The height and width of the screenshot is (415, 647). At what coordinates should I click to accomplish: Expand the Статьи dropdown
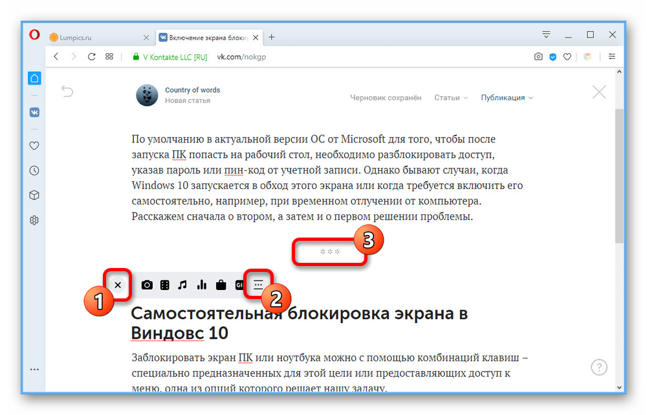(451, 98)
